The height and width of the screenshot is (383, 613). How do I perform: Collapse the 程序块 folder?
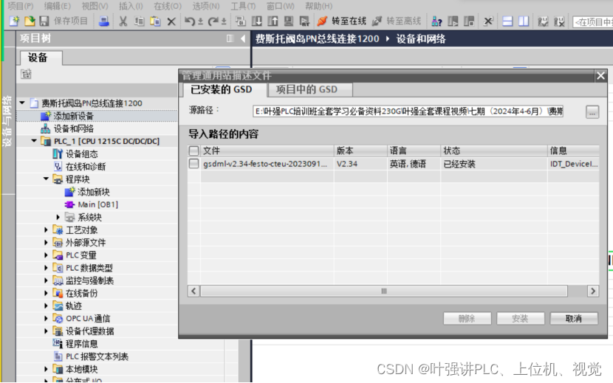(x=46, y=179)
